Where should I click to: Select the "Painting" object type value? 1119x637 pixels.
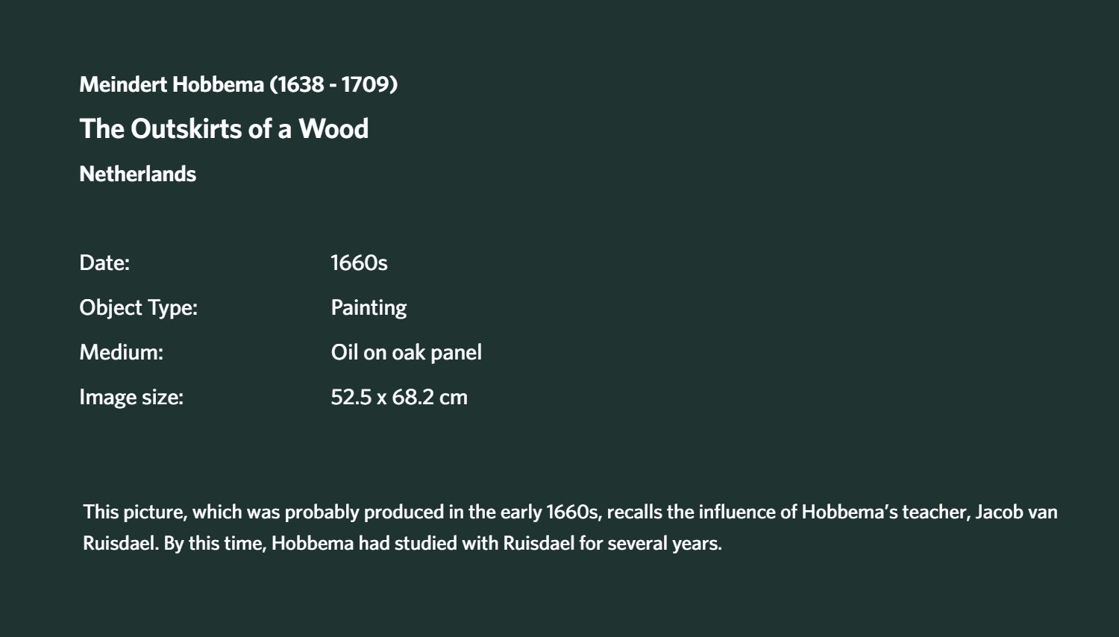369,307
